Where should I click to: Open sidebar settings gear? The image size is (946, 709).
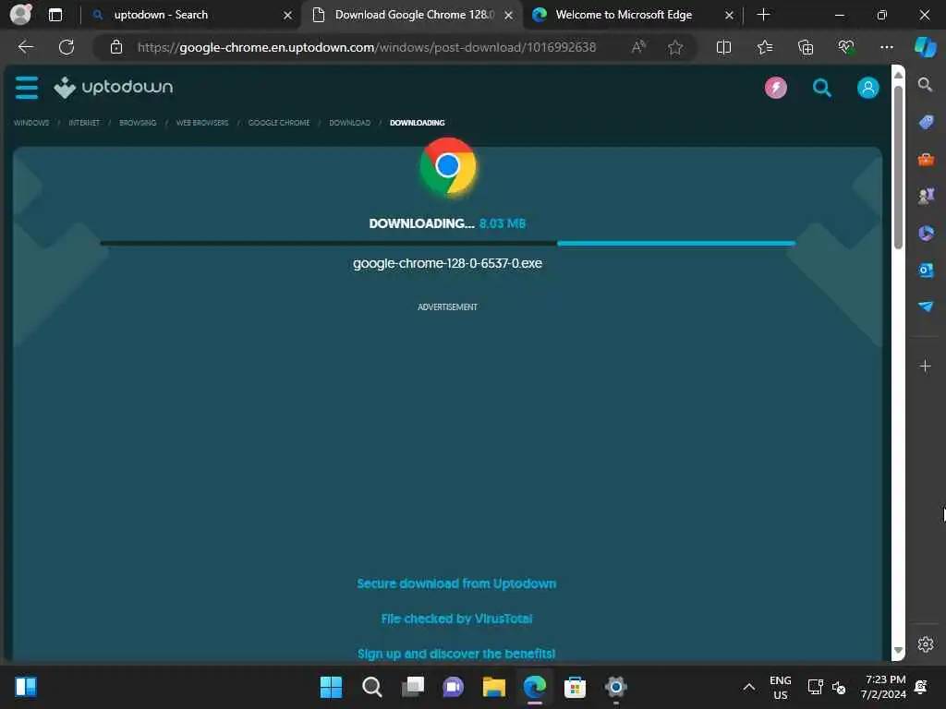point(926,644)
